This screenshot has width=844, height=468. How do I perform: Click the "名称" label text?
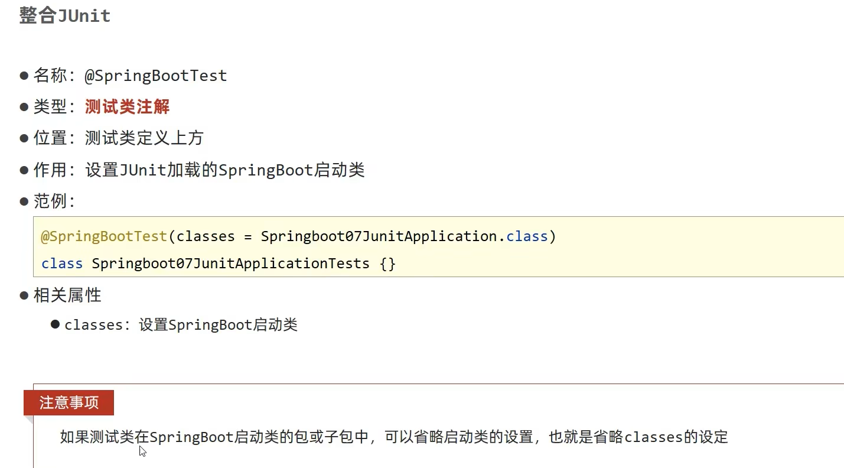tap(50, 76)
